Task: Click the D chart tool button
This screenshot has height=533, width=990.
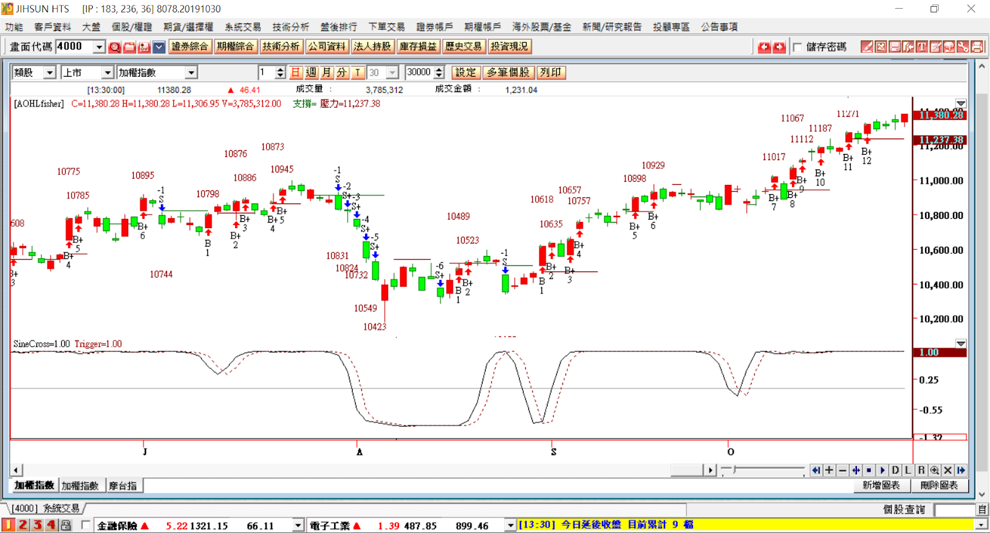Action: tap(895, 471)
